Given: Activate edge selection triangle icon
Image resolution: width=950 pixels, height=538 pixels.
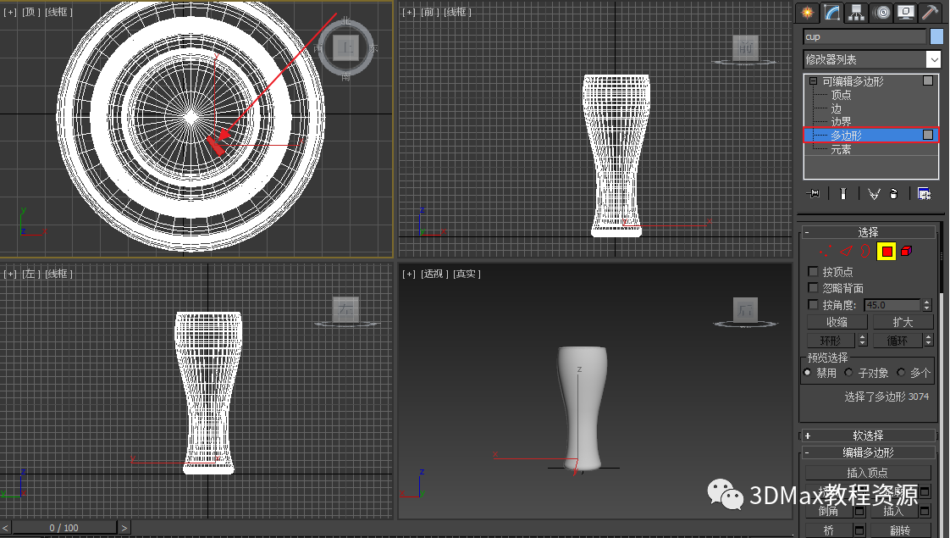Looking at the screenshot, I should point(847,251).
